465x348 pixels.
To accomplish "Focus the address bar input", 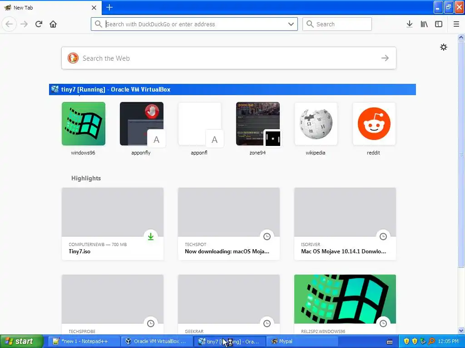I will [194, 24].
